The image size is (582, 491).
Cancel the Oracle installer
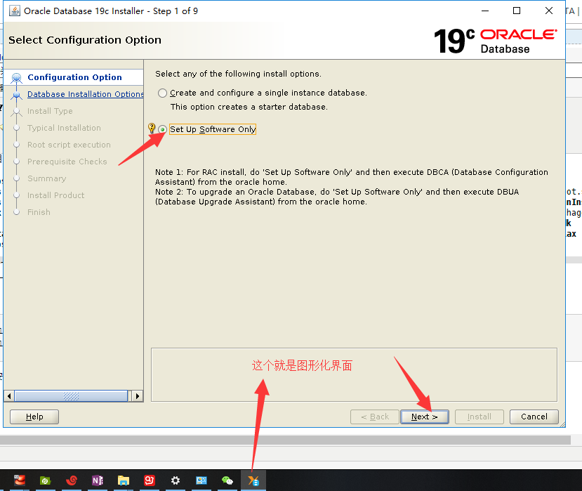coord(534,417)
